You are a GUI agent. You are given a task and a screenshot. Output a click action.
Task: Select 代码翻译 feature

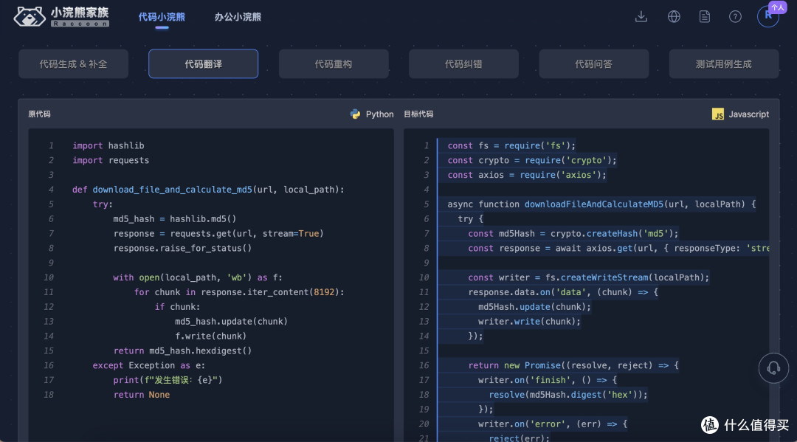[204, 64]
